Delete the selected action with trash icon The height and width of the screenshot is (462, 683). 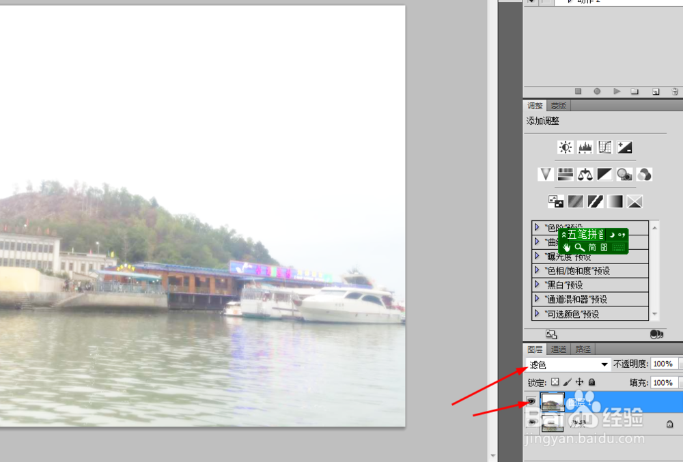(675, 91)
